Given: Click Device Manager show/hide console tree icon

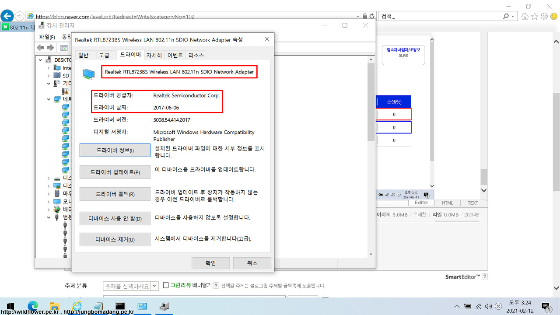Looking at the screenshot, I should pyautogui.click(x=64, y=47).
